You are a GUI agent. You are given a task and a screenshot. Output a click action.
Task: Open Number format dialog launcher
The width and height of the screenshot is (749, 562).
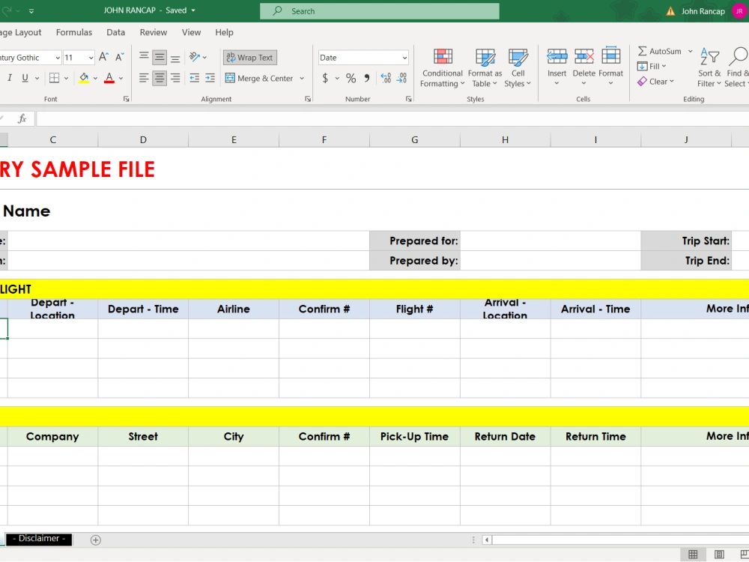408,99
